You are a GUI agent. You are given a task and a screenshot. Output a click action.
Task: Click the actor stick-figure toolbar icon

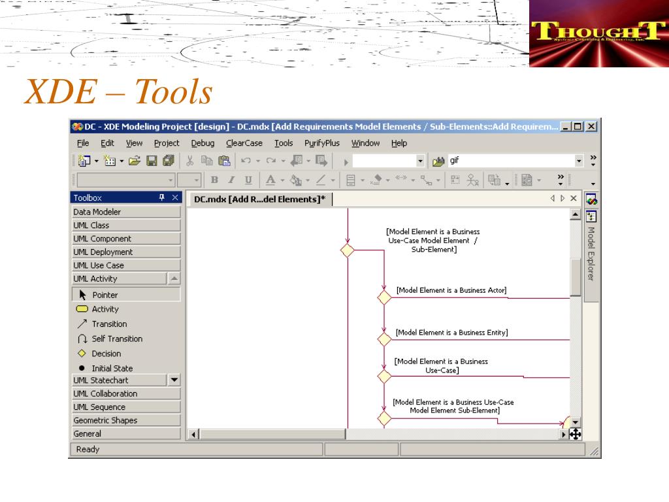[473, 180]
